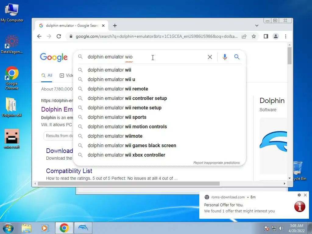Clear the search box with X
Screen dimensions: 312x234
click(x=210, y=57)
